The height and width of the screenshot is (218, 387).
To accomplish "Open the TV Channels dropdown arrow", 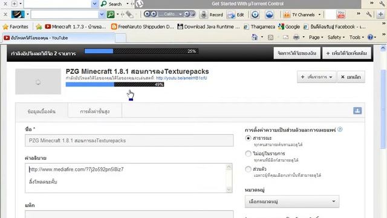I will [319, 15].
